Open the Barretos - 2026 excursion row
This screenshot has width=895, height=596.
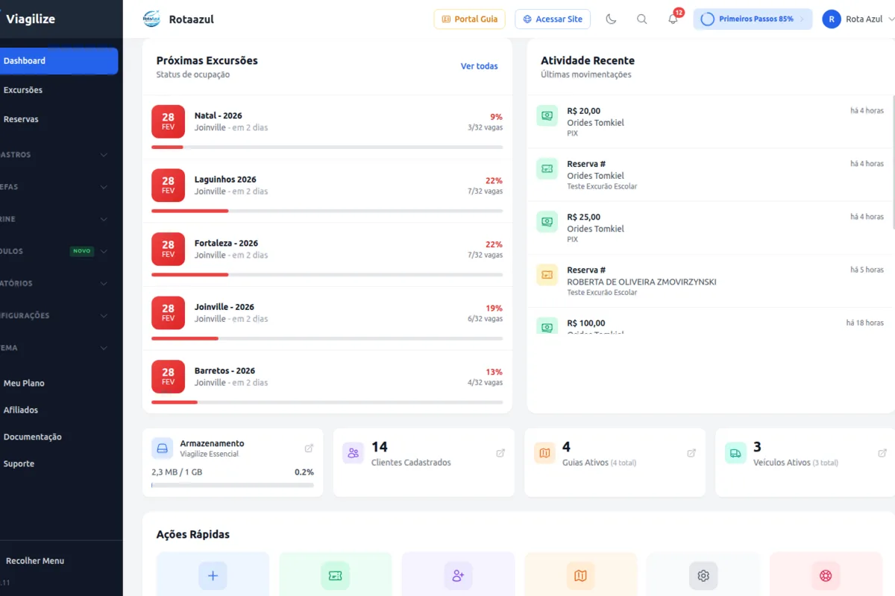point(327,380)
